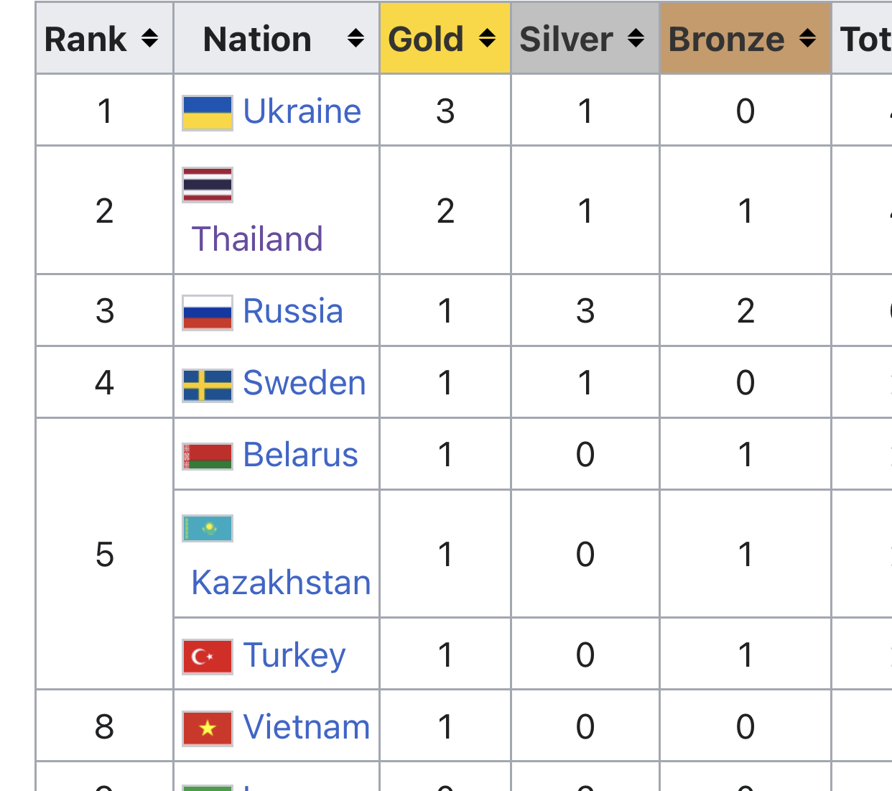This screenshot has width=892, height=791.
Task: Open the Russia link
Action: click(293, 311)
